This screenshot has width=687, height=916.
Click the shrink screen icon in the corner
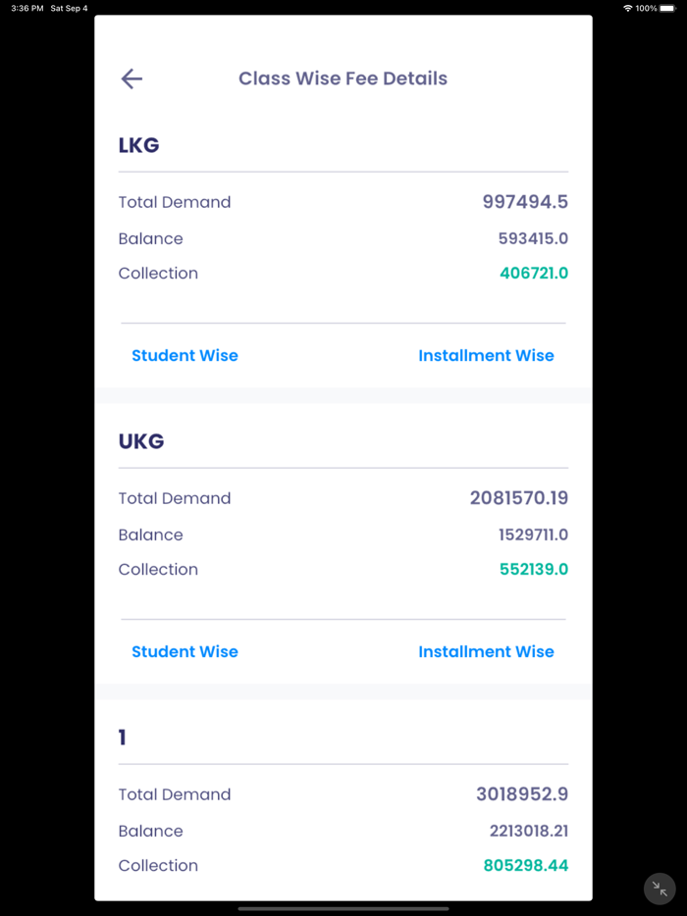[x=661, y=889]
